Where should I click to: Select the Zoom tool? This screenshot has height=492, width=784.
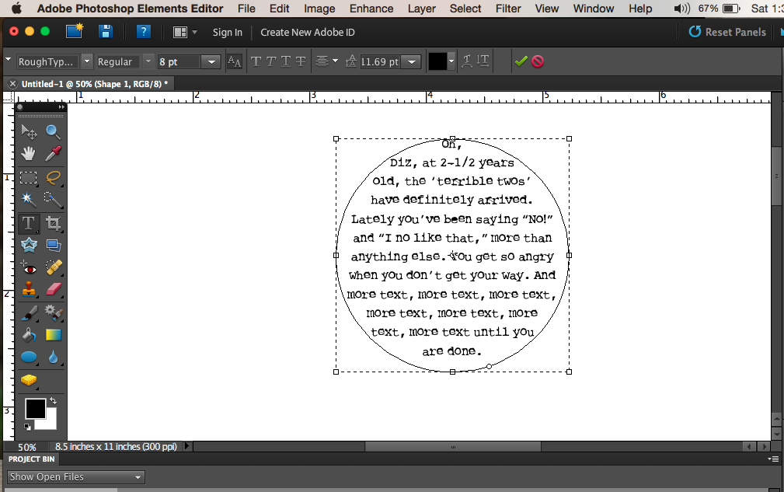tap(53, 132)
